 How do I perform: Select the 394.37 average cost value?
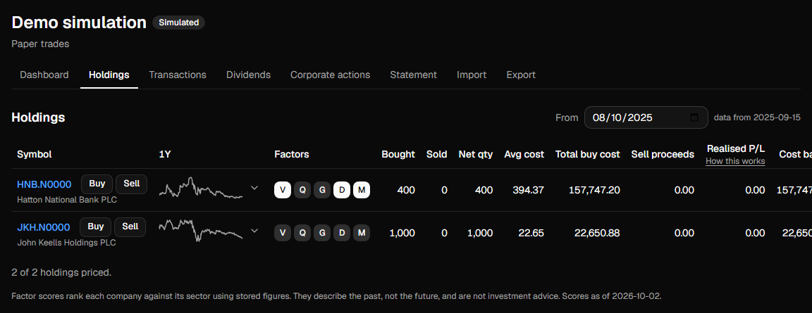[528, 190]
